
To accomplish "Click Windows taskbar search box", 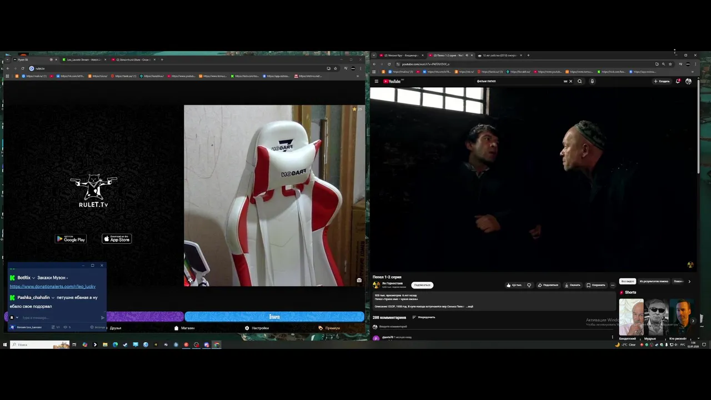I will tap(40, 344).
